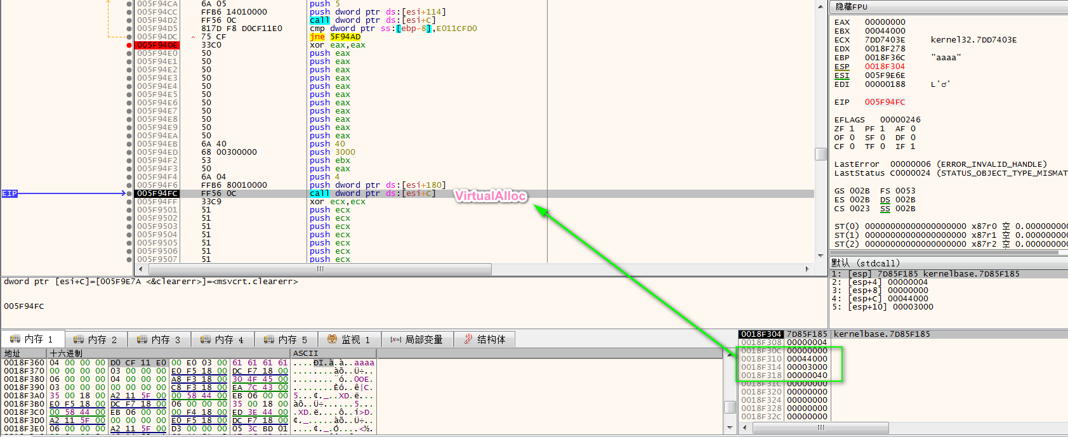Toggle breakpoint dot beside address 005F94D2

pos(129,20)
